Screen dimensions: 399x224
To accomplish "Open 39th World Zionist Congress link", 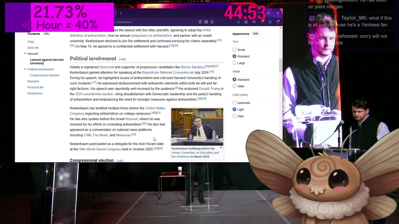I will click(100, 149).
